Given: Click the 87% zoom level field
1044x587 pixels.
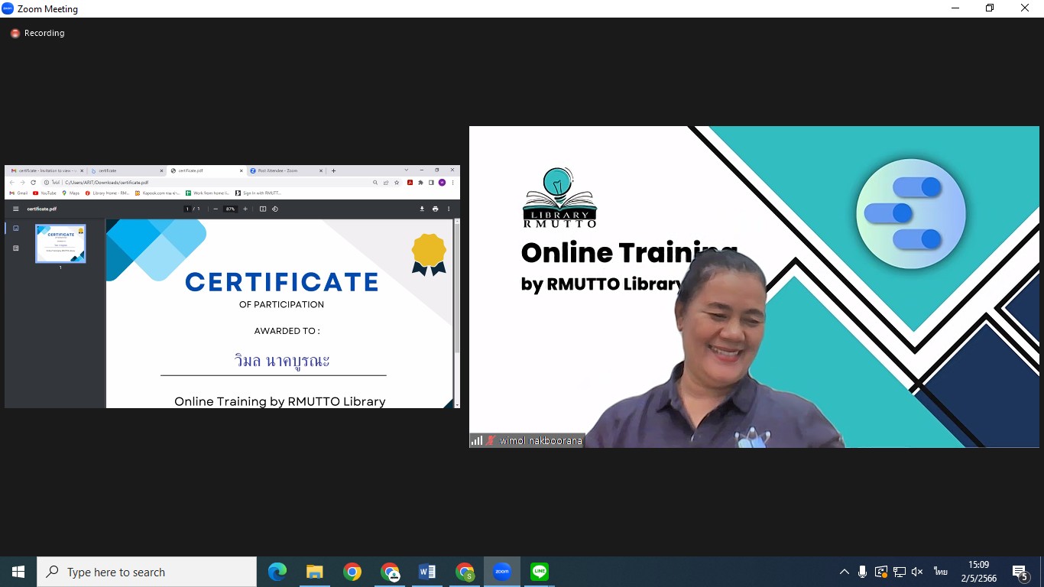Looking at the screenshot, I should pos(231,209).
